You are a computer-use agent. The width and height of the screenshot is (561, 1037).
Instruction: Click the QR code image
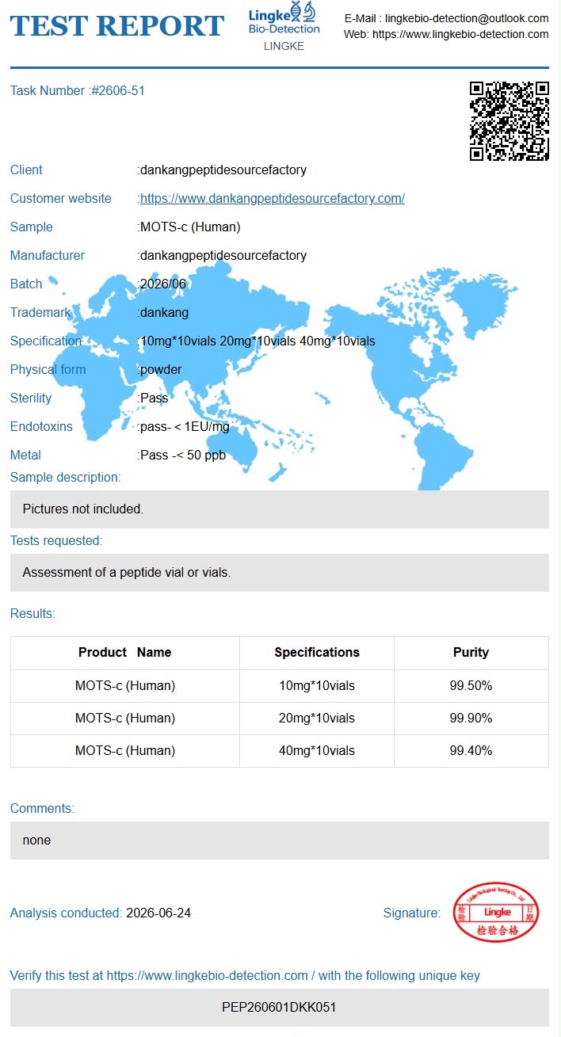click(509, 121)
